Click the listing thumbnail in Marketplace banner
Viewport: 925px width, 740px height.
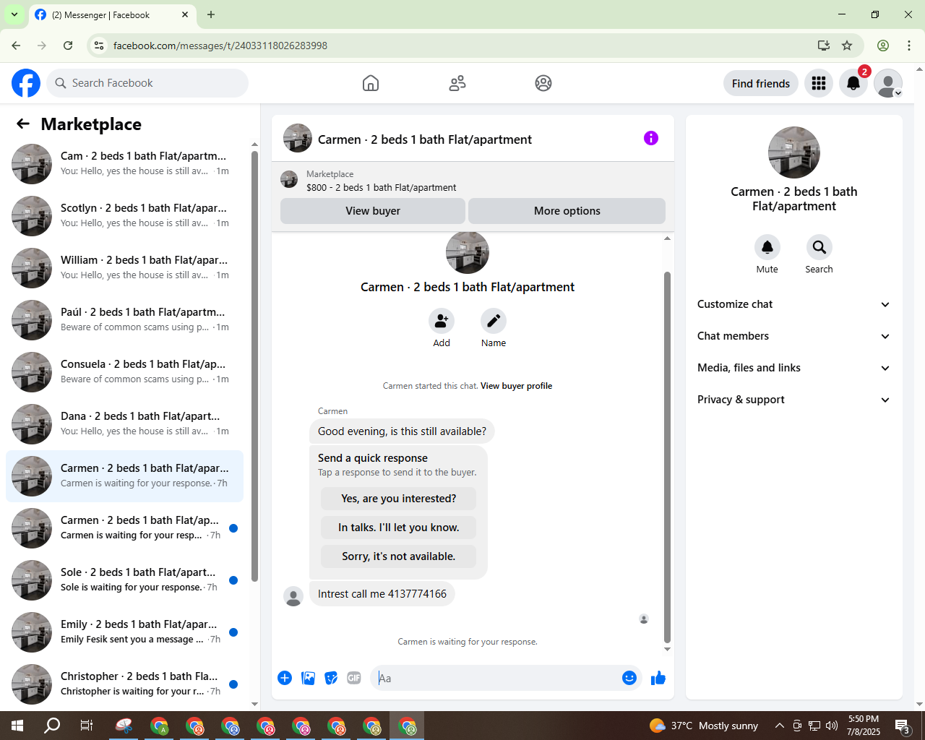pyautogui.click(x=289, y=180)
